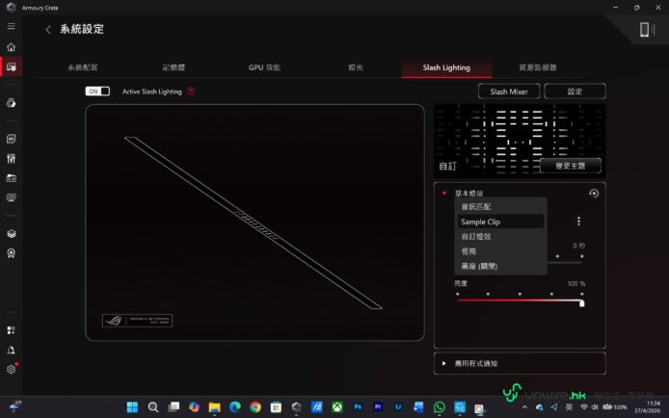Open Google Chrome from the taskbar
The image size is (669, 418).
[255, 406]
